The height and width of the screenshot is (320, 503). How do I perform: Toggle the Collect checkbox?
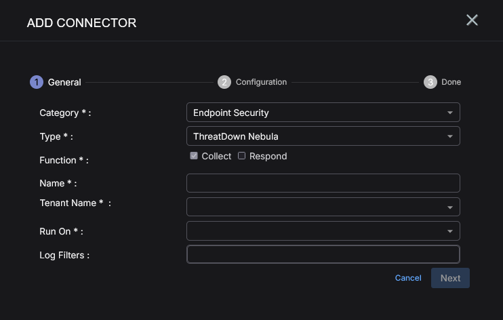coord(194,156)
